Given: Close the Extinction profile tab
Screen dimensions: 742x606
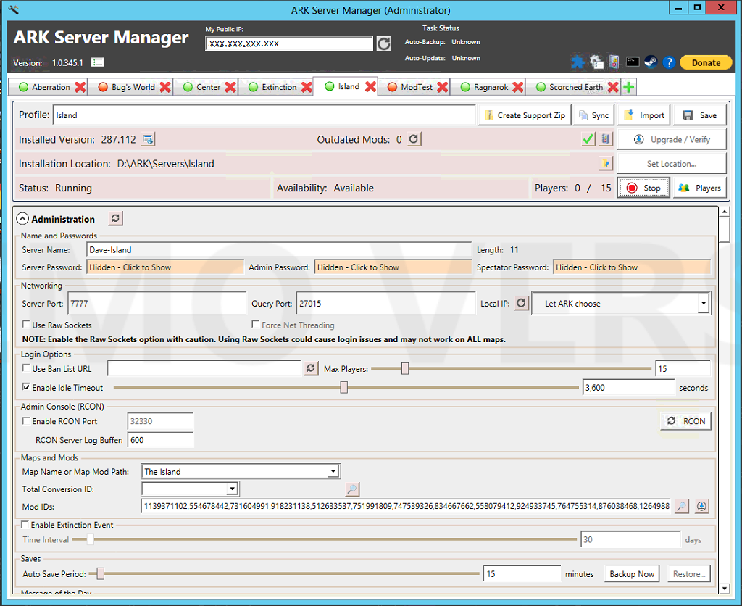Looking at the screenshot, I should (x=307, y=87).
